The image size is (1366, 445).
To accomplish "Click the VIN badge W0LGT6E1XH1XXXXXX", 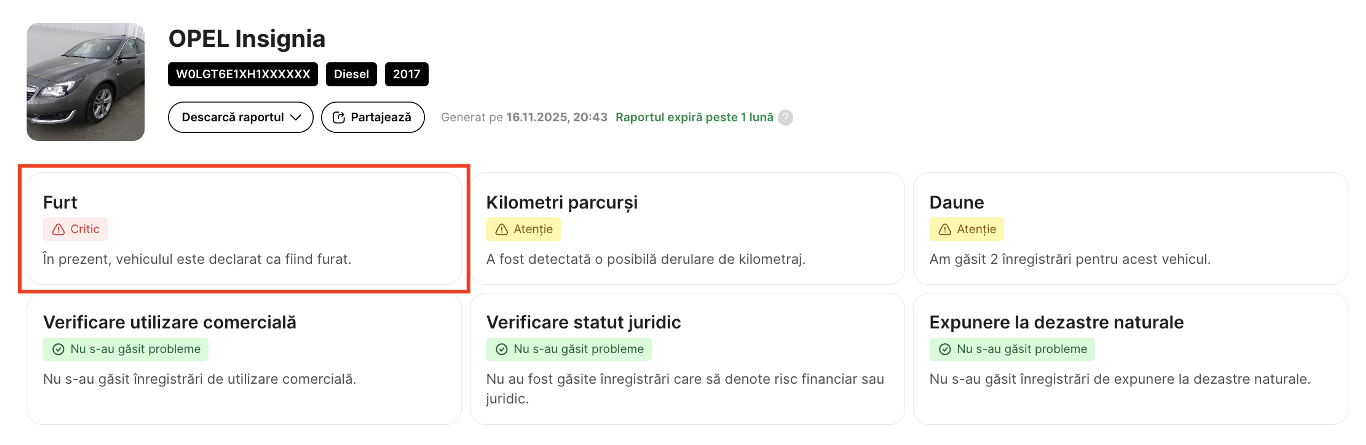I will [x=242, y=74].
